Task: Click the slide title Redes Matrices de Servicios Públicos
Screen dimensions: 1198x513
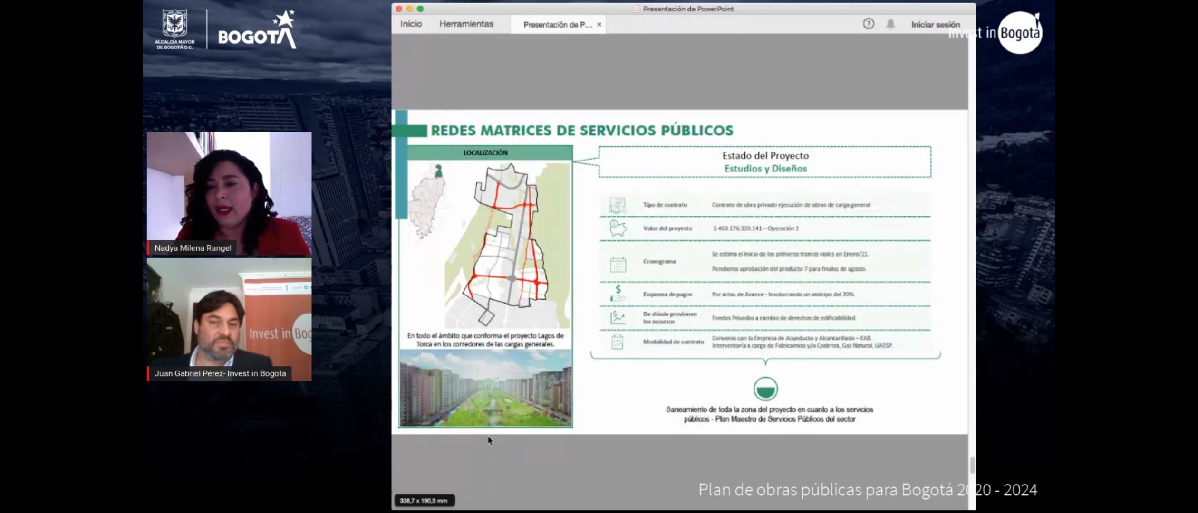Action: pos(582,130)
